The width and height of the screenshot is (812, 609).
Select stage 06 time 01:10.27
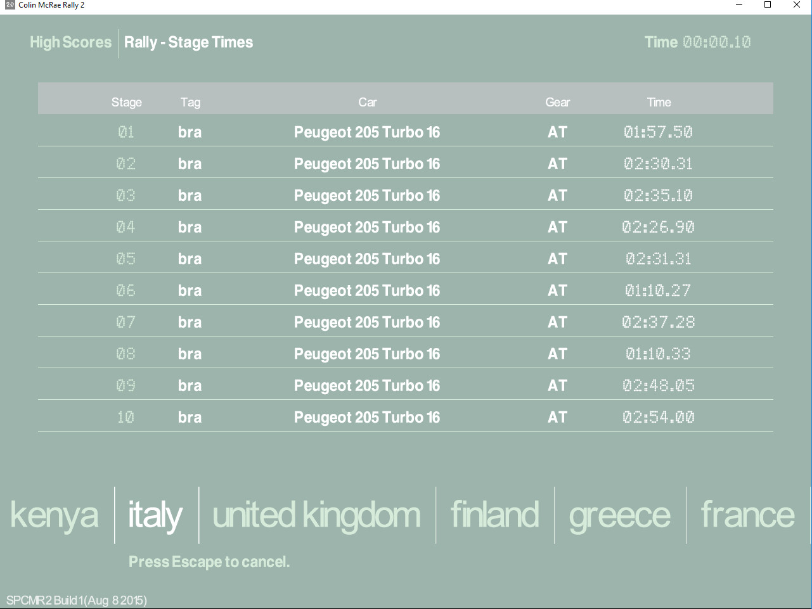pyautogui.click(x=658, y=290)
